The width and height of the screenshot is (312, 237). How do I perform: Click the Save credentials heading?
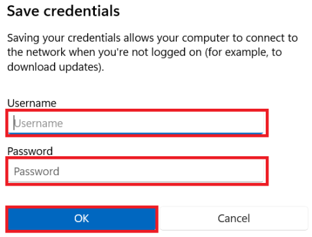pyautogui.click(x=63, y=11)
